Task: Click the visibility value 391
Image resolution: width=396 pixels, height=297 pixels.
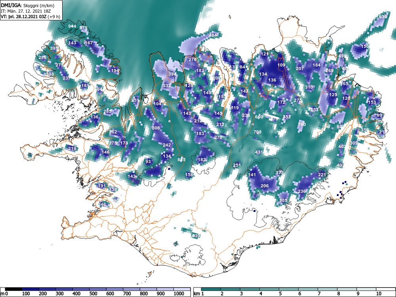Action: click(x=54, y=48)
